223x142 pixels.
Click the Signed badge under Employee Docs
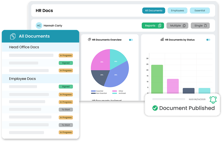pyautogui.click(x=66, y=87)
